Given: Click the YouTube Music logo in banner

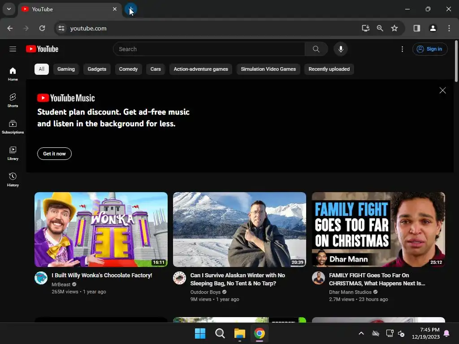Looking at the screenshot, I should pos(66,98).
